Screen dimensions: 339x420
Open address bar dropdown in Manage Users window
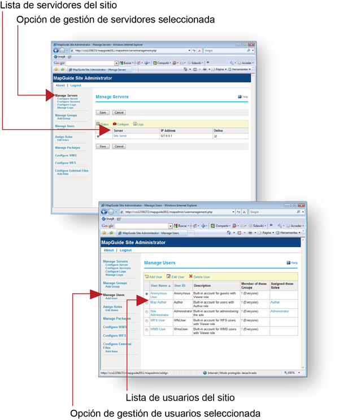pos(233,212)
